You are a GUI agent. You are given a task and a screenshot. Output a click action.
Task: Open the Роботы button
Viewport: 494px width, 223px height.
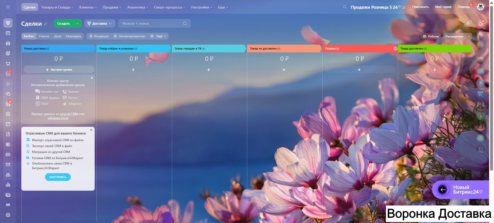point(431,36)
